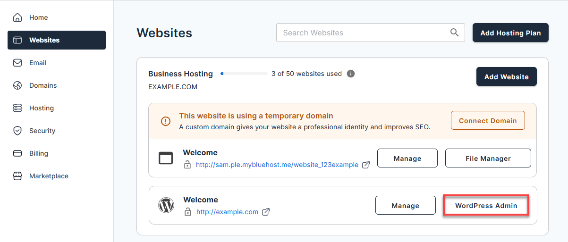Image resolution: width=568 pixels, height=242 pixels.
Task: Click padlock icon next to mybluehost.me URL
Action: coord(187,165)
